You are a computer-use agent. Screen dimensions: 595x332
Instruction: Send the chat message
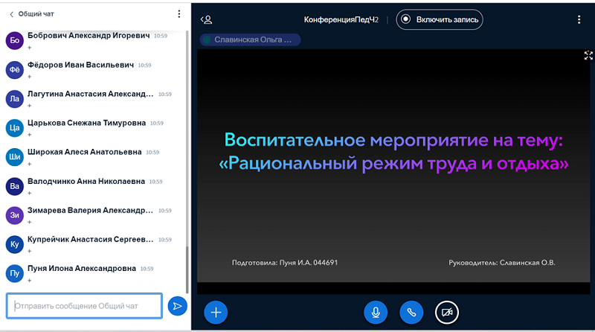click(177, 306)
